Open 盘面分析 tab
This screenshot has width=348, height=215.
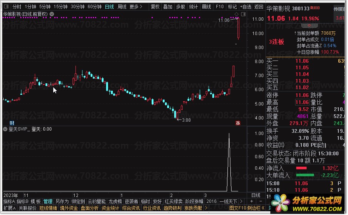(x=89, y=208)
